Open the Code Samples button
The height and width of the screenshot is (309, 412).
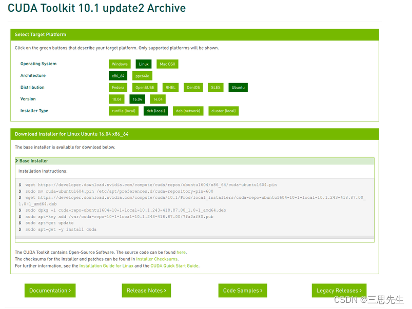[243, 291]
